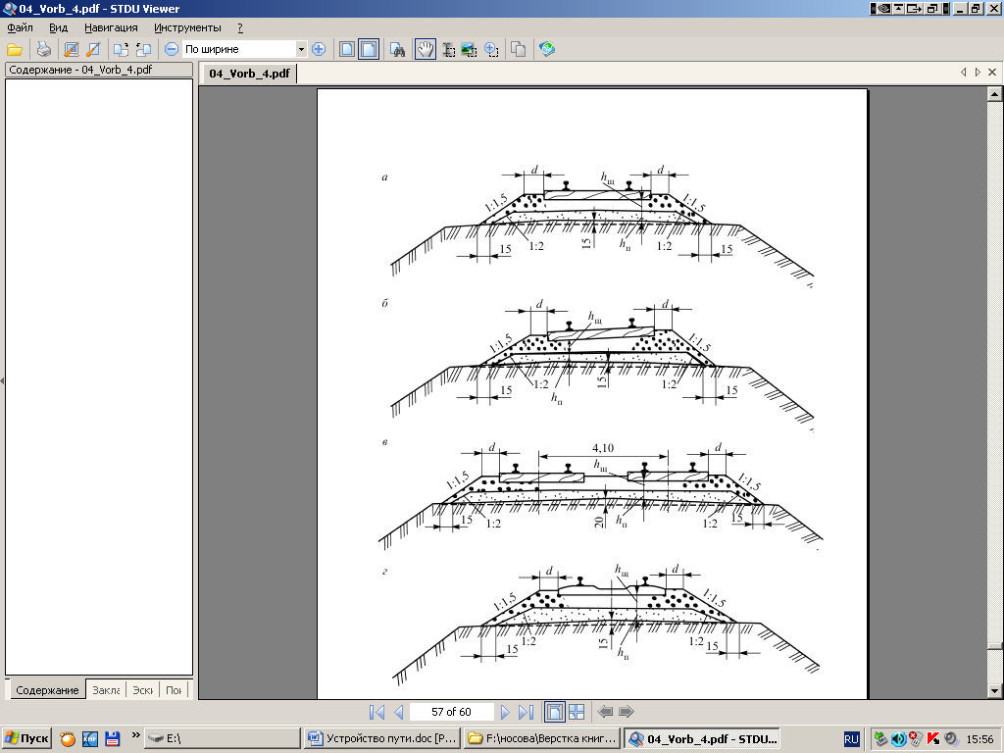Switch to the Поиск sidebar tab
1004x753 pixels.
click(174, 690)
